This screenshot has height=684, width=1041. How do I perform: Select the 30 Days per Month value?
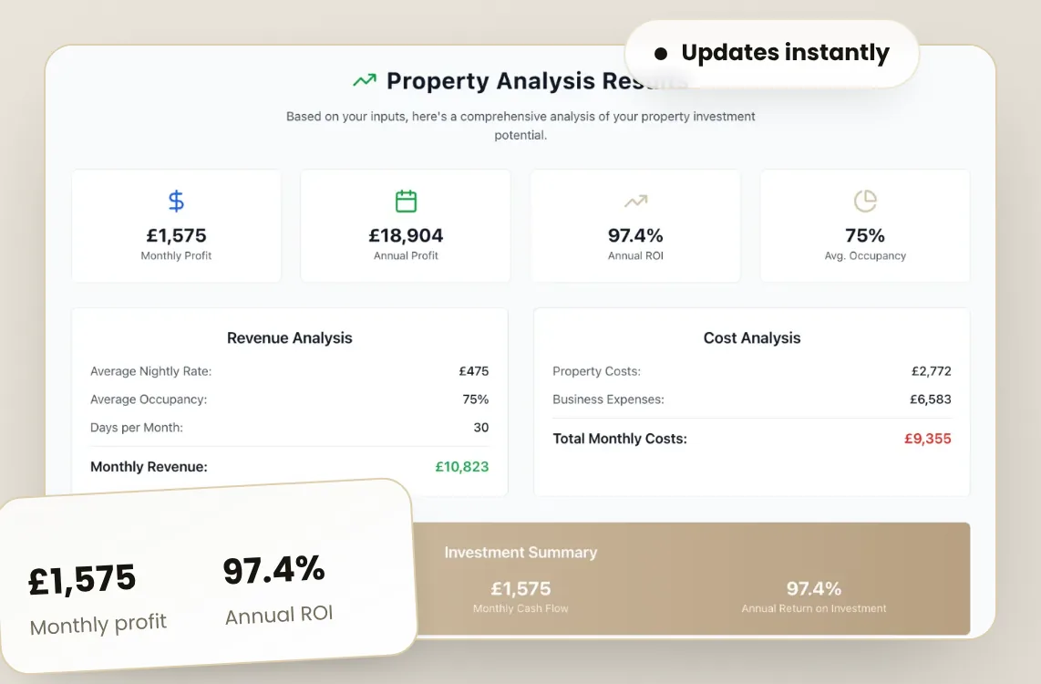tap(480, 427)
